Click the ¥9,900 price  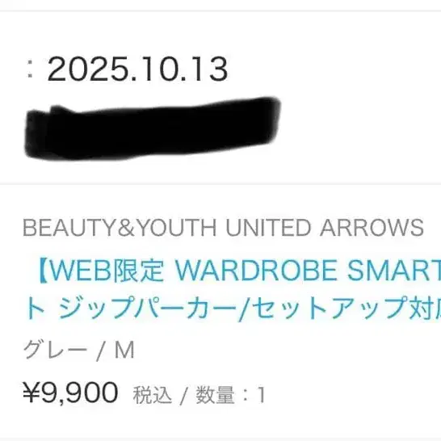coord(70,393)
